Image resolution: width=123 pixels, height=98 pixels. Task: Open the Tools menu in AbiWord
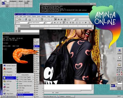pyautogui.click(x=39, y=16)
